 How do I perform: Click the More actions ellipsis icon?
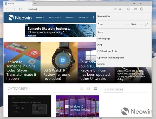point(148,9)
